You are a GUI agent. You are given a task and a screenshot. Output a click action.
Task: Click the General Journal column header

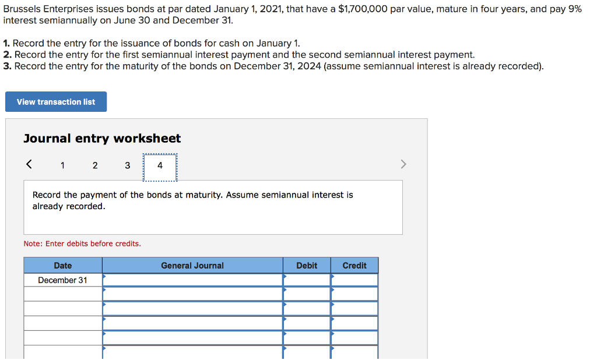click(x=192, y=265)
